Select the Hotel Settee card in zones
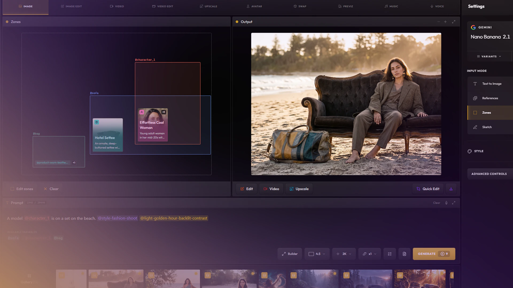 108,135
